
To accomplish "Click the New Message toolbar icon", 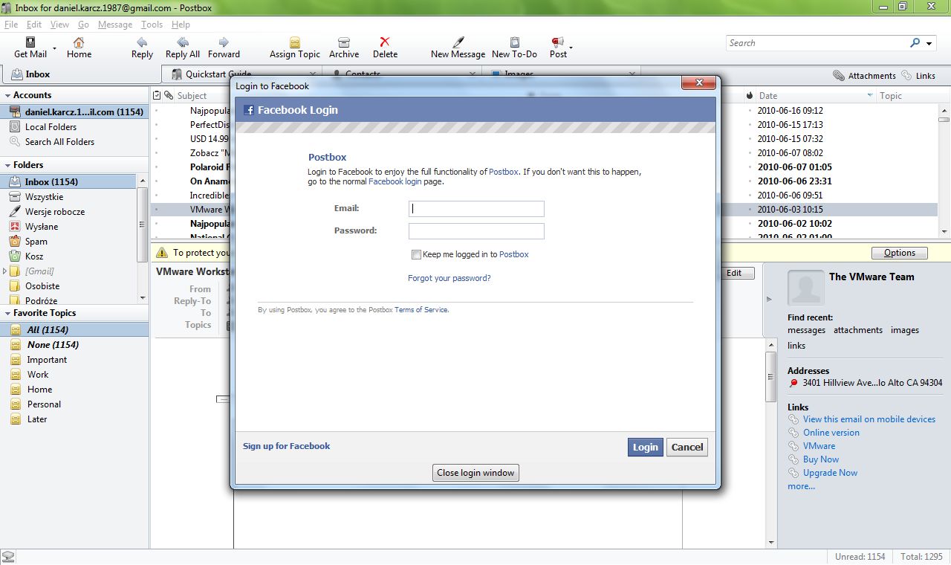I will click(x=458, y=42).
